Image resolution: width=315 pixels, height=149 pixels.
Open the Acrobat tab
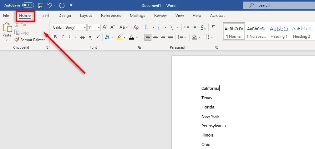click(x=217, y=15)
